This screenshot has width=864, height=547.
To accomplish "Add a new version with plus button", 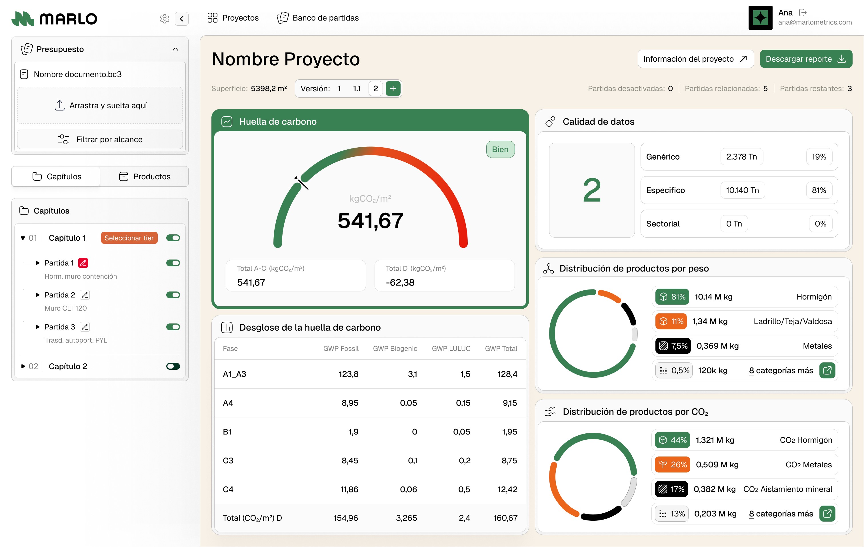I will [393, 89].
